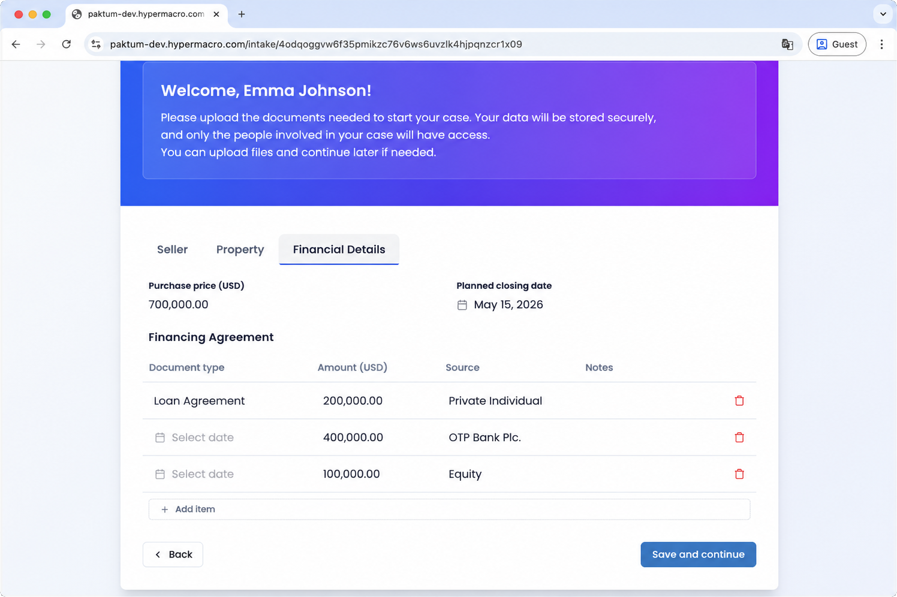The image size is (897, 597).
Task: Delete the Loan Agreement row
Action: pos(739,401)
